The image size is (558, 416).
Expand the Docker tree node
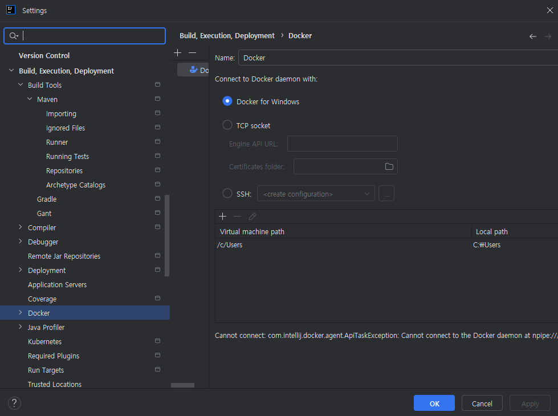(21, 312)
